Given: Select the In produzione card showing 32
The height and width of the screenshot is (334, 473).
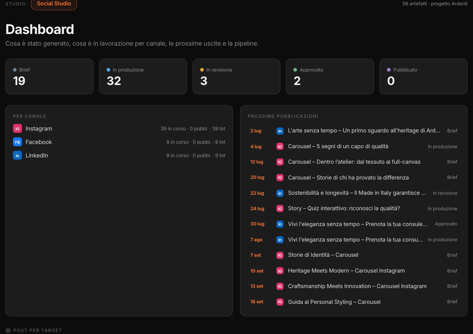Looking at the screenshot, I should coord(143,76).
